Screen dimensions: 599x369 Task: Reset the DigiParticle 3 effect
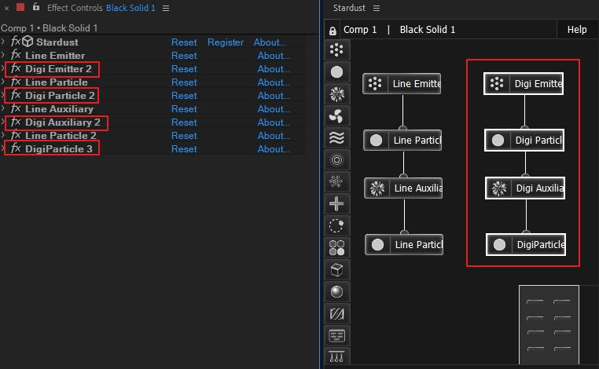(184, 149)
